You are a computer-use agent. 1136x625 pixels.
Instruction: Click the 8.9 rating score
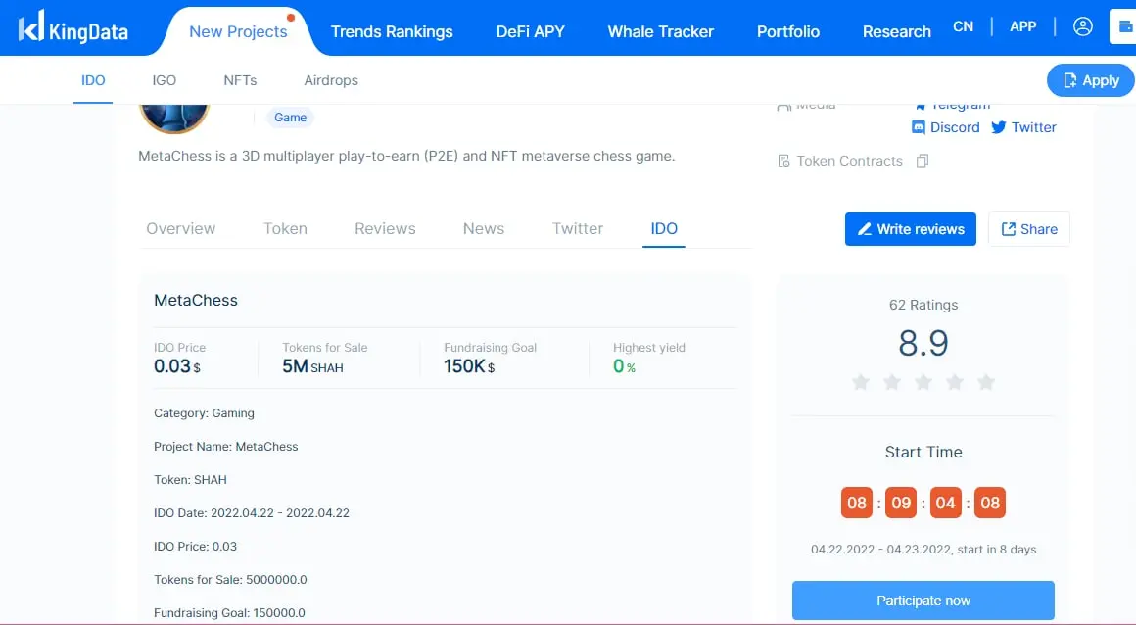point(923,343)
